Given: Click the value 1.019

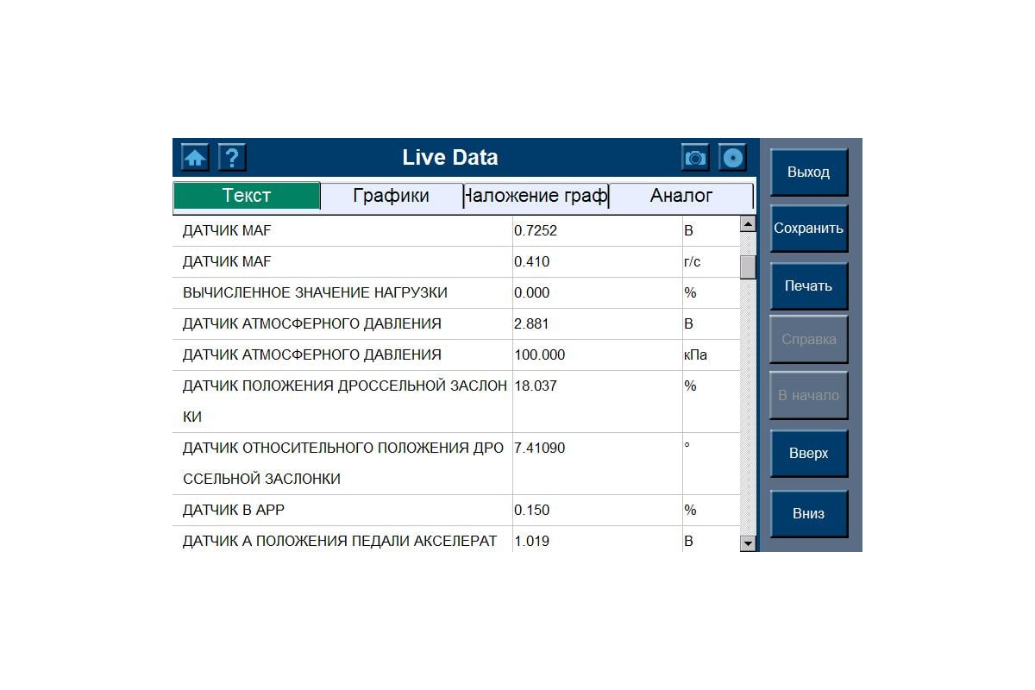Looking at the screenshot, I should click(x=532, y=542).
